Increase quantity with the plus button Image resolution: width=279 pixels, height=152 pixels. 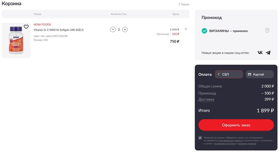click(125, 29)
